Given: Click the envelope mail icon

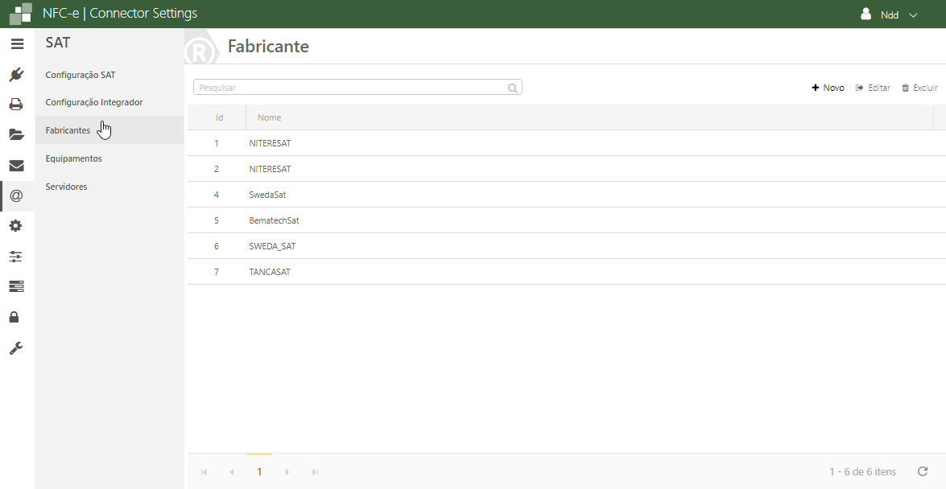Looking at the screenshot, I should pyautogui.click(x=16, y=166).
